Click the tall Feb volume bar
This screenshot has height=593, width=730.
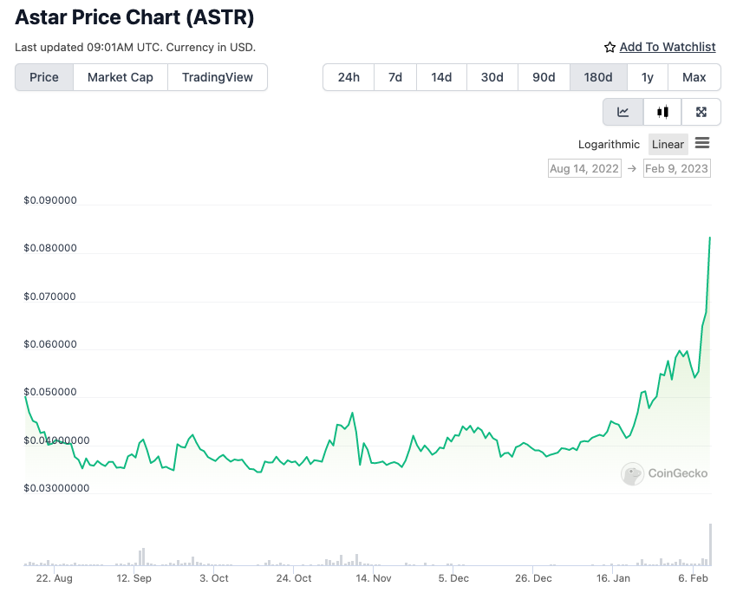[710, 544]
